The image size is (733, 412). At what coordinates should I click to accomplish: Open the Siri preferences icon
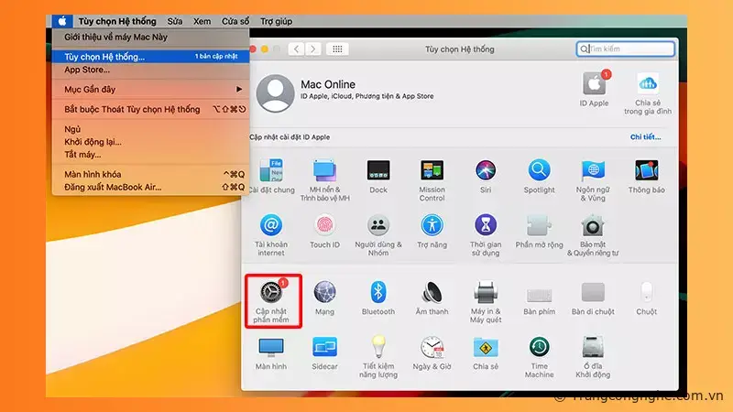pyautogui.click(x=486, y=171)
